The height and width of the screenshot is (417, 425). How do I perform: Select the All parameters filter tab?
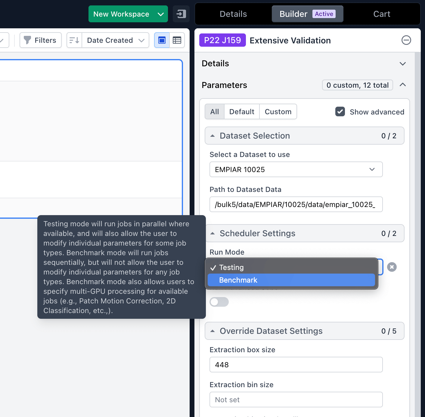click(215, 111)
